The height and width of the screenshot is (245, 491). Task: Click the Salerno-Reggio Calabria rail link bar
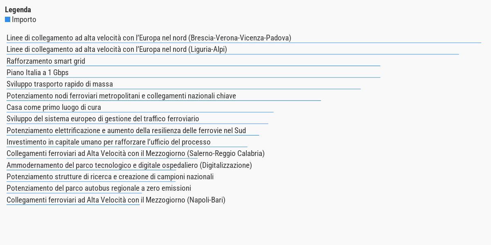click(x=135, y=154)
